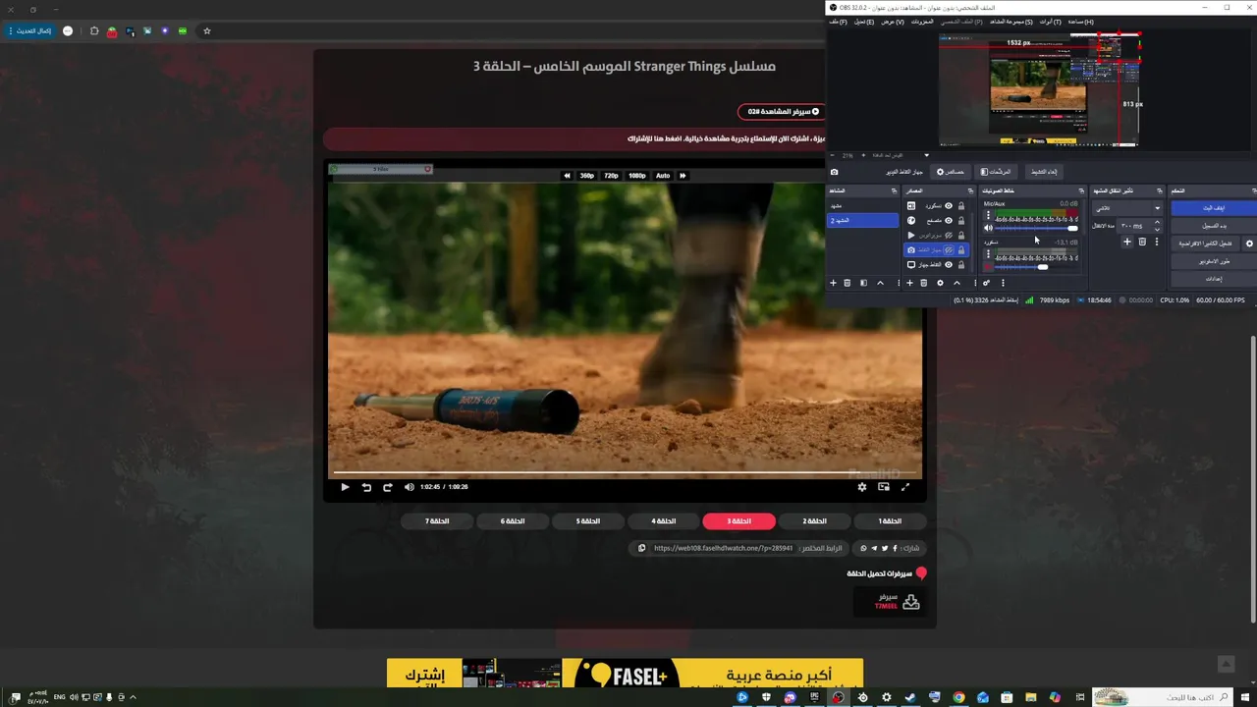
Task: Open OBS Settings button (إعدادات)
Action: tap(1214, 279)
